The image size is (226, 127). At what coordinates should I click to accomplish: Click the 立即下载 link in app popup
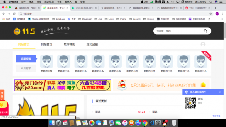[216, 116]
